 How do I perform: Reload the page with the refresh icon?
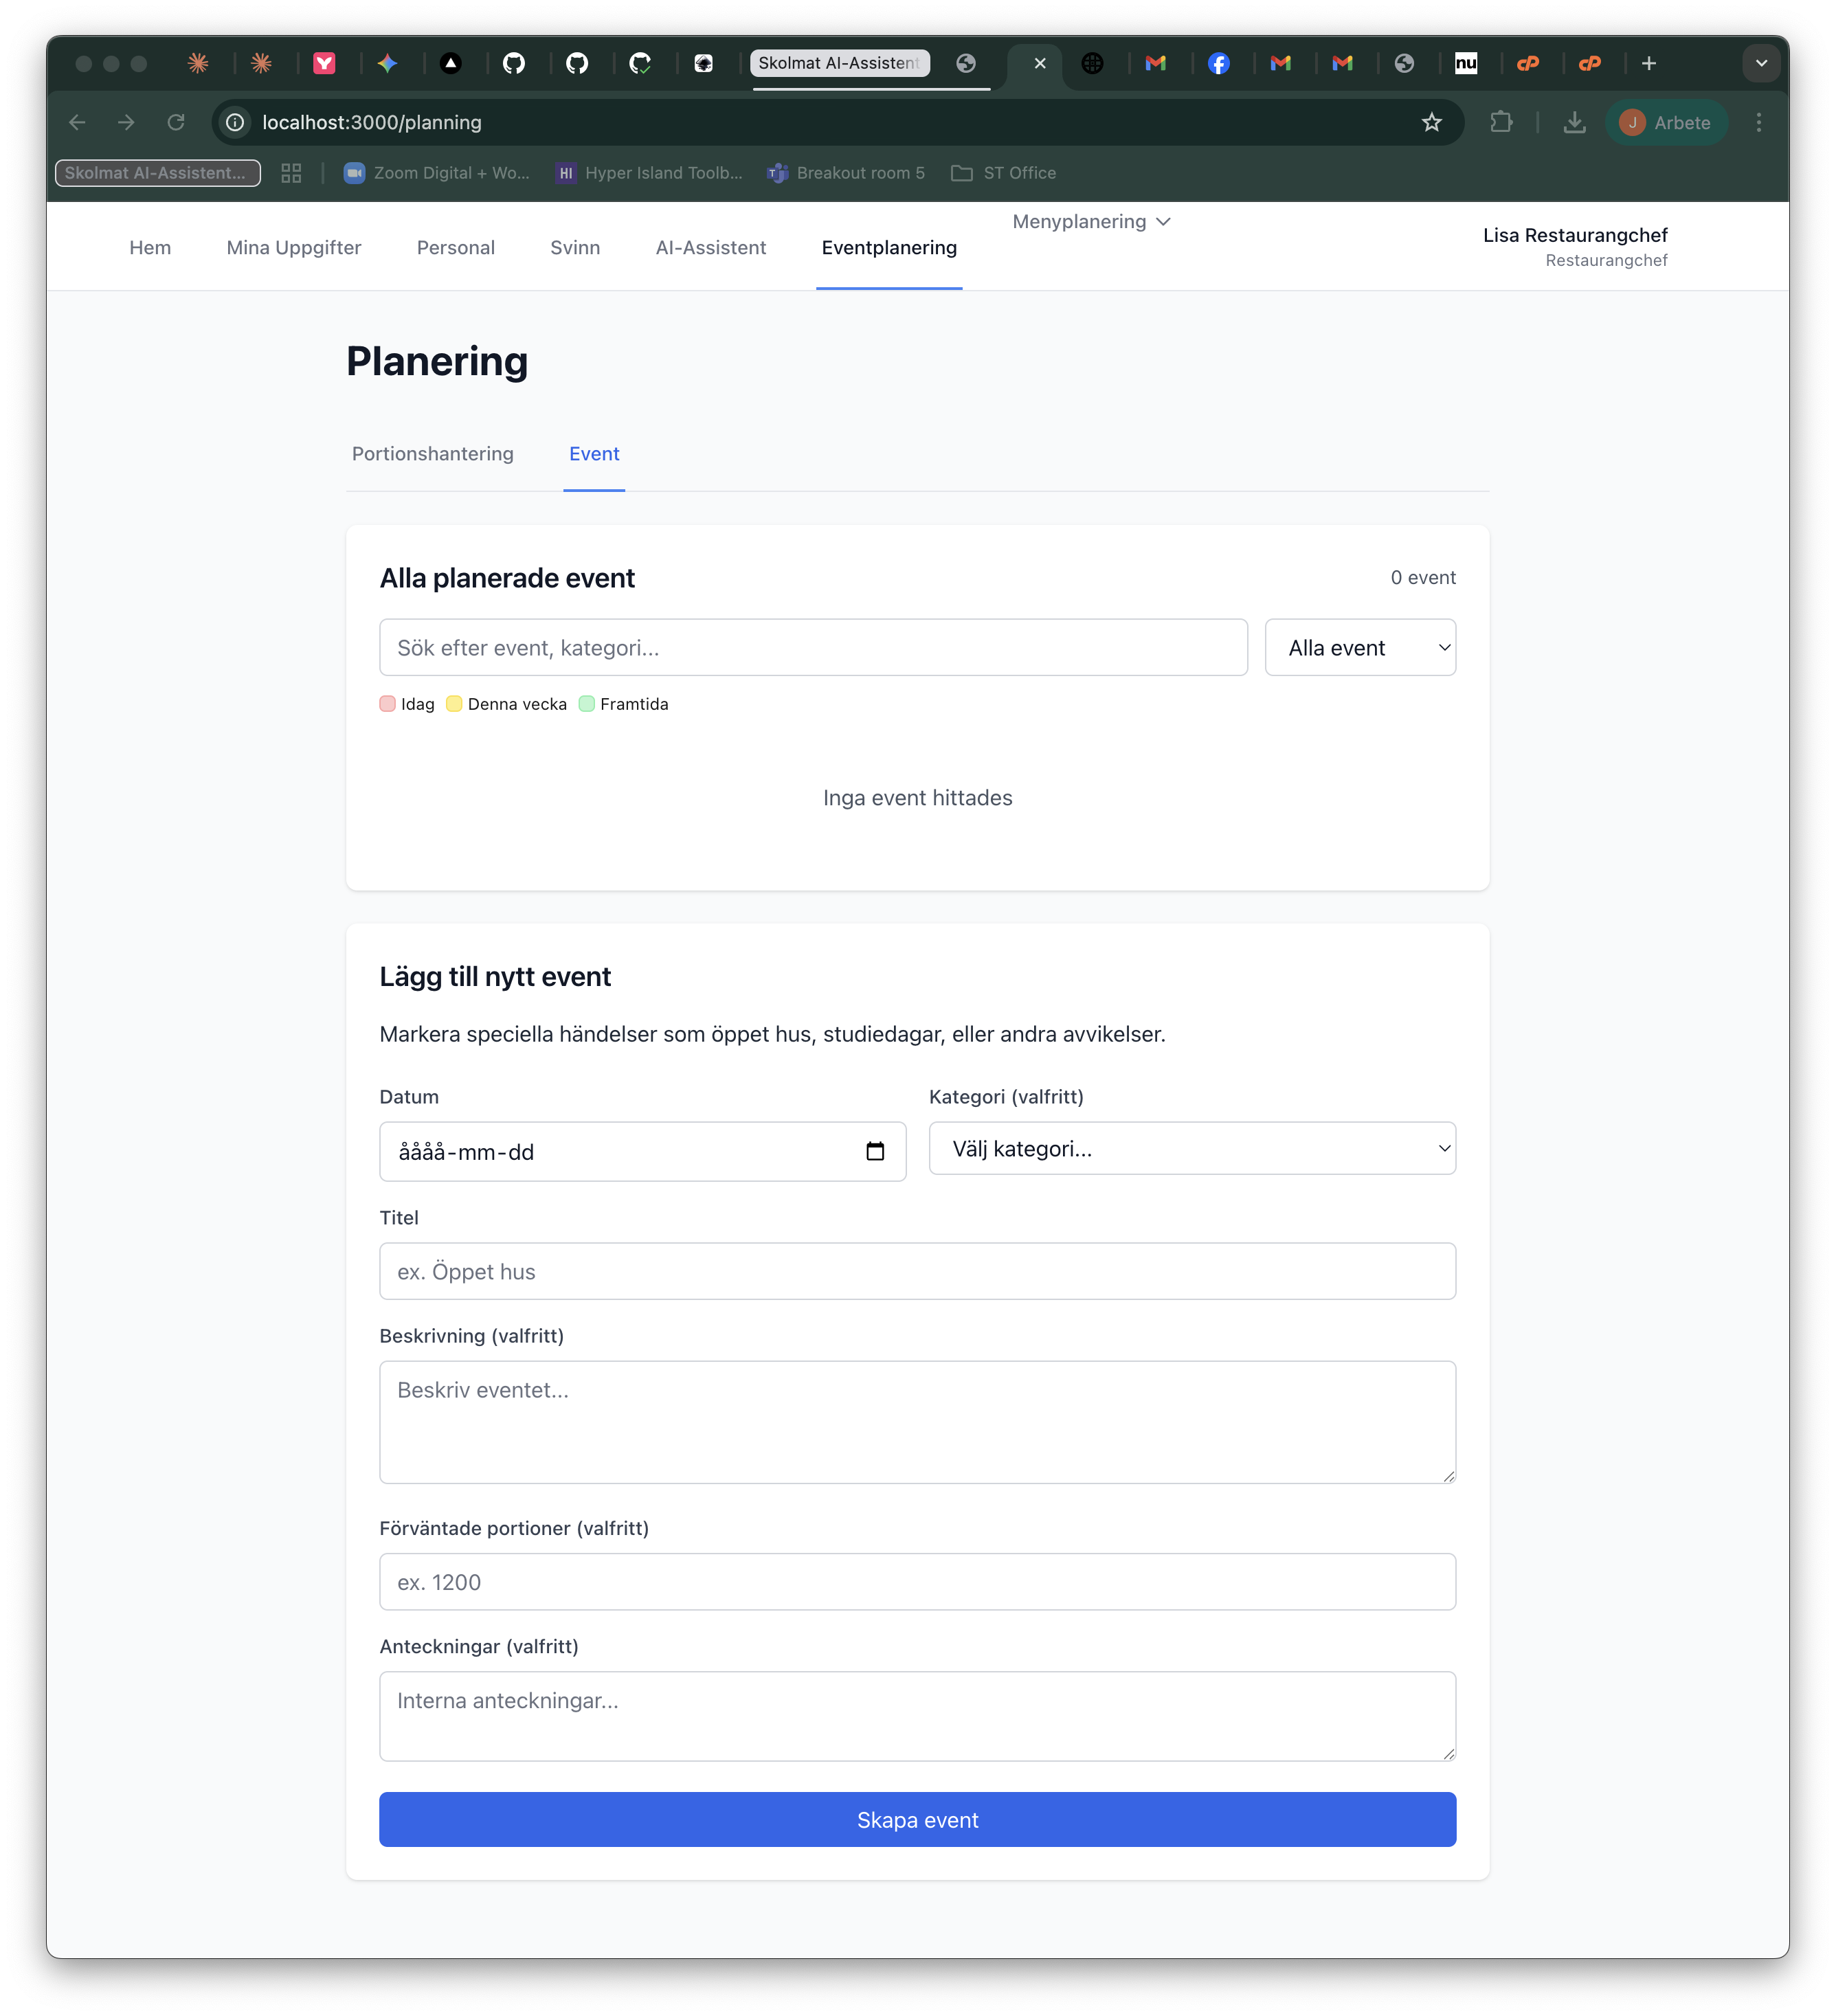point(176,122)
